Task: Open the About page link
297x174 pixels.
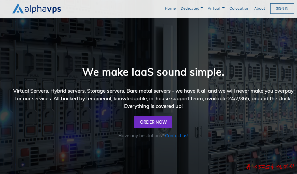Action: click(260, 8)
